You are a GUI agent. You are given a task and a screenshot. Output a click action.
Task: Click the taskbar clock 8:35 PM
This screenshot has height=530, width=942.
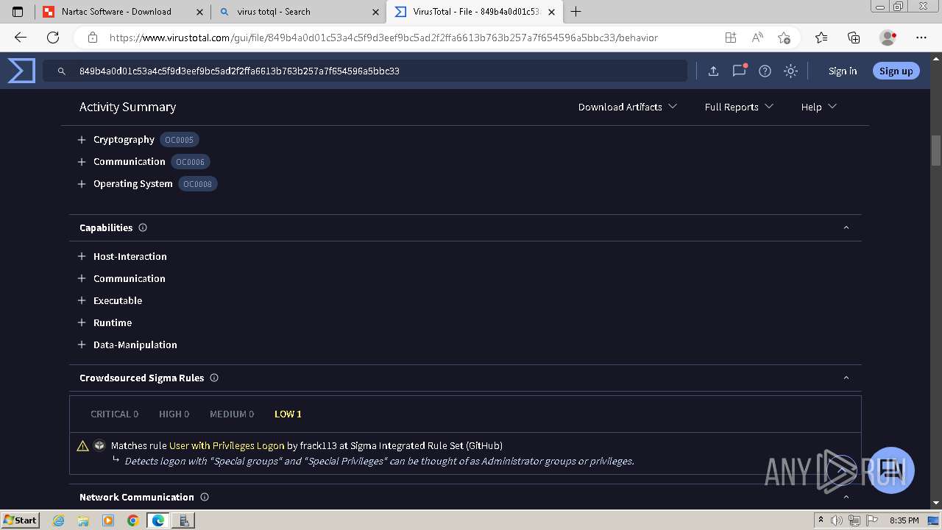904,520
